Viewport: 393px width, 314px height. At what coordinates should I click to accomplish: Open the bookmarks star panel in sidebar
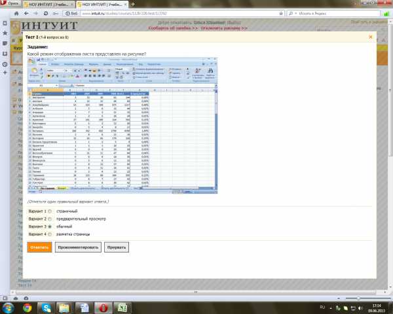coord(5,33)
